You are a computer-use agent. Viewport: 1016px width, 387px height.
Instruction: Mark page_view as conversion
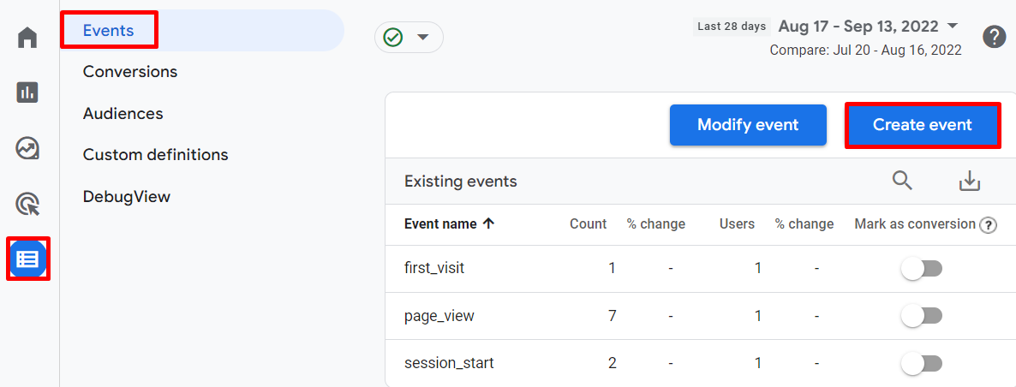click(x=922, y=316)
